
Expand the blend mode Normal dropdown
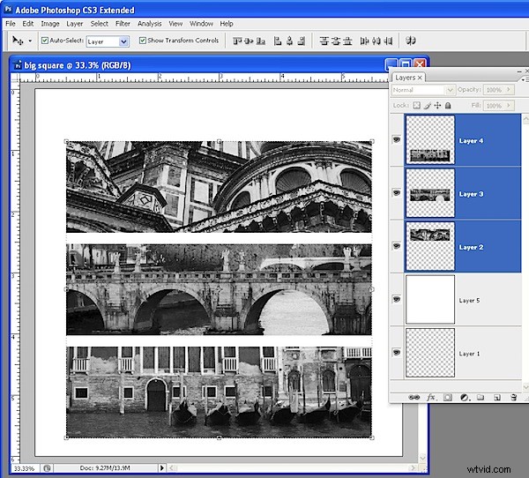pos(450,90)
